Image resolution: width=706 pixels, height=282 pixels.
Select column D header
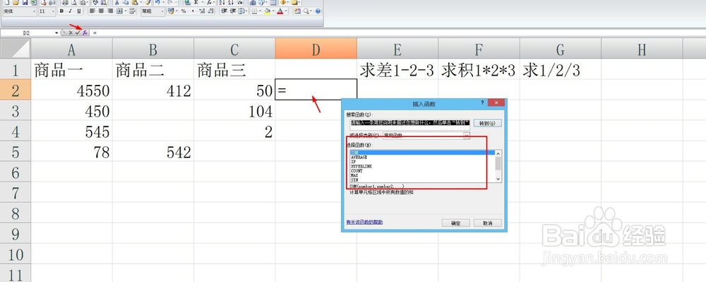click(x=316, y=49)
